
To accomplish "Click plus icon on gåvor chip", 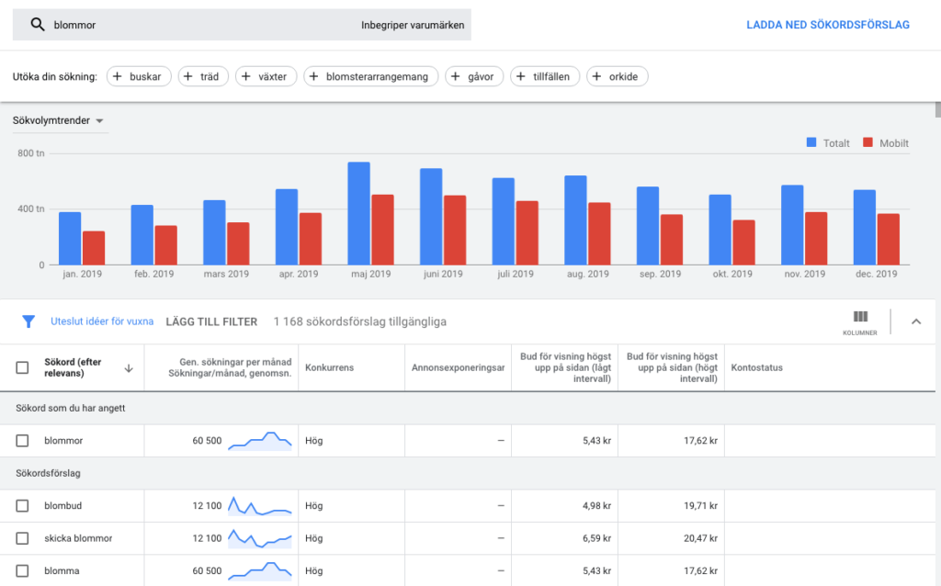I will click(456, 76).
